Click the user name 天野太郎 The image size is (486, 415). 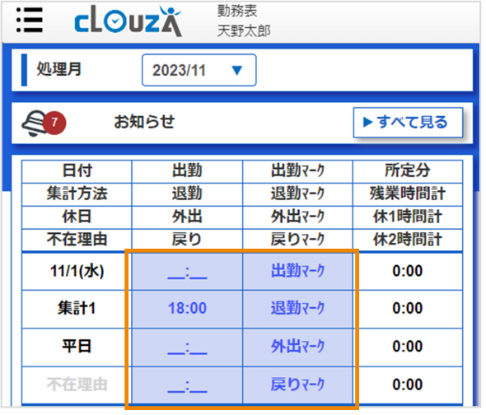tap(244, 31)
